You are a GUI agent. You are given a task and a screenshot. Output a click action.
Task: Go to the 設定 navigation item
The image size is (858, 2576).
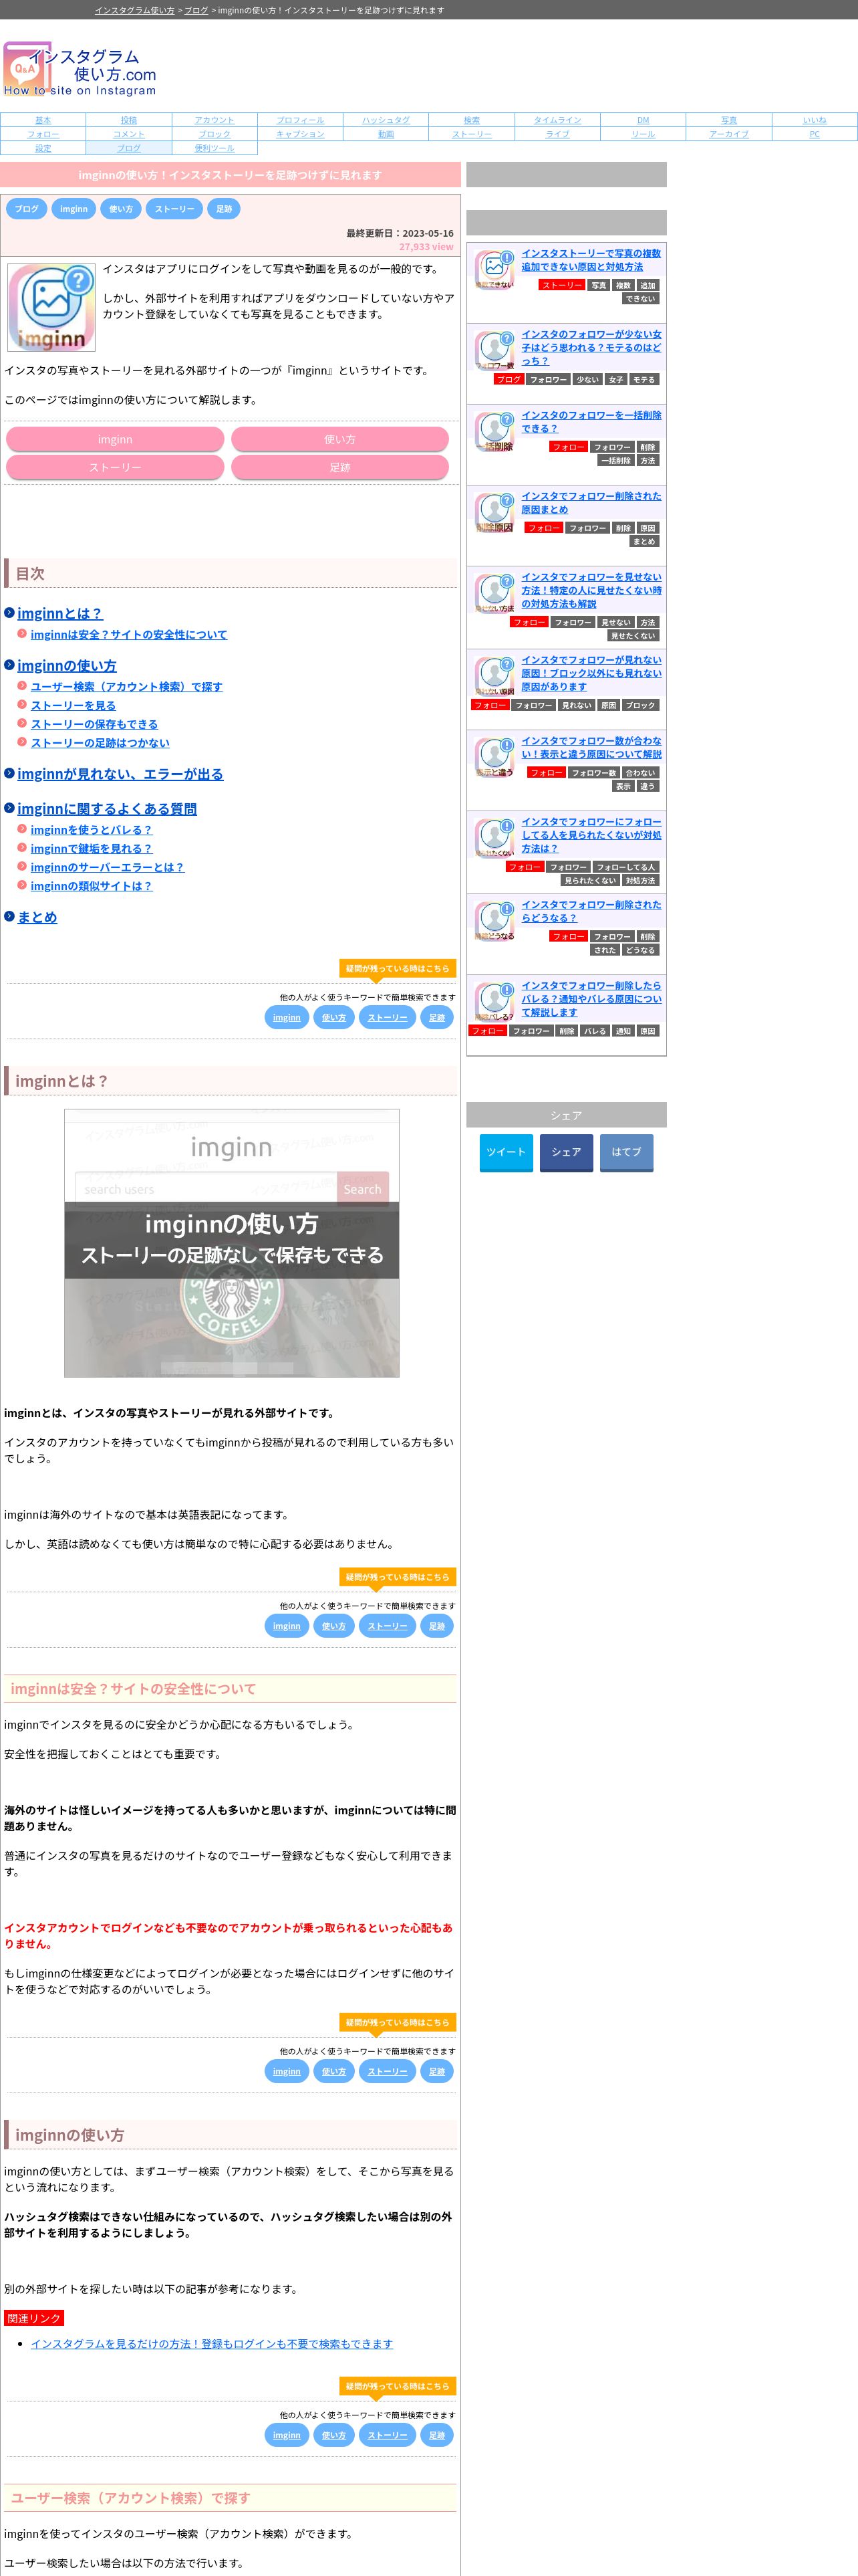[43, 148]
